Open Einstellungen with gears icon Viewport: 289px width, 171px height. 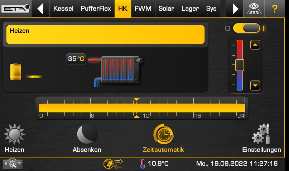[x=261, y=138]
